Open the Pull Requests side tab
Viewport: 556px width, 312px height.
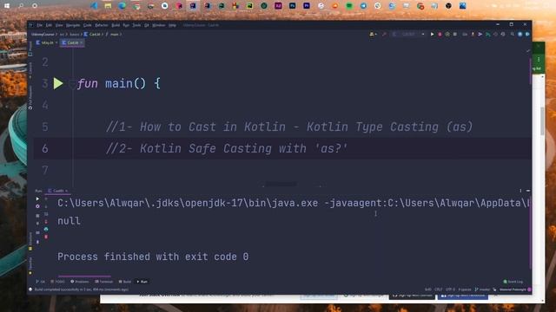[30, 97]
